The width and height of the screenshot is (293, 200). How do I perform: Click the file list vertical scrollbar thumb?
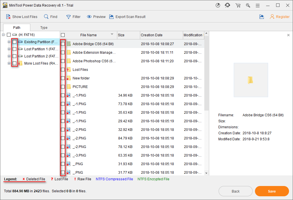pos(206,73)
